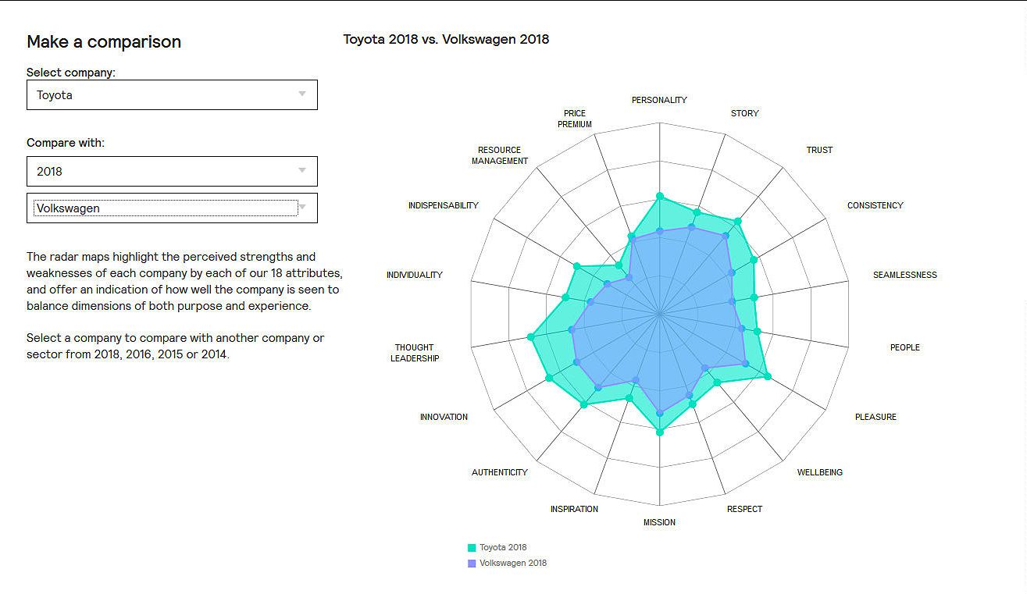The width and height of the screenshot is (1027, 594).
Task: Click Toyota's teal point on the Mission axis
Action: point(660,432)
